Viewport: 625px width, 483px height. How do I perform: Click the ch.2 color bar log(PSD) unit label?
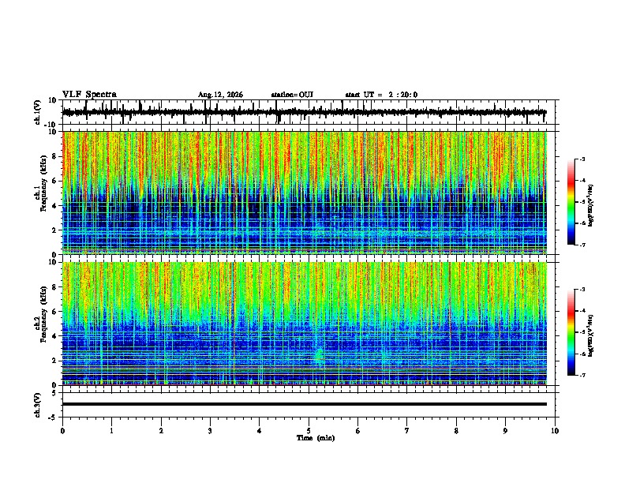tap(591, 335)
